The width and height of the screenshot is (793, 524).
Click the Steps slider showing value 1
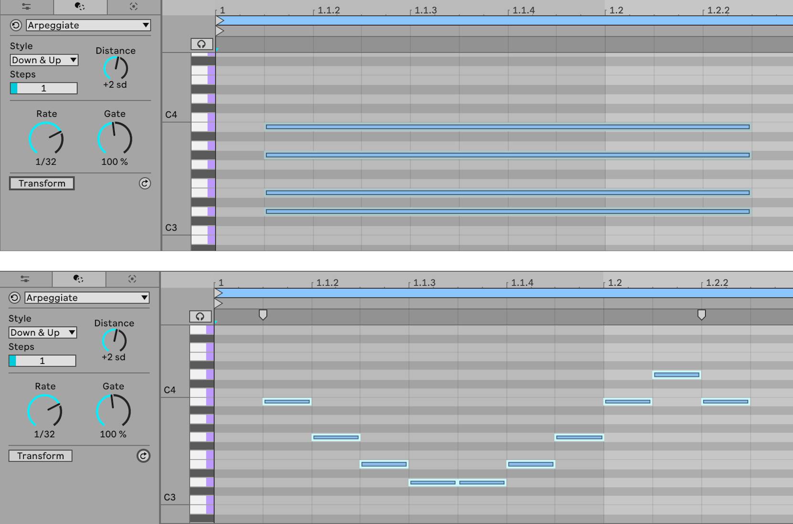pyautogui.click(x=43, y=88)
